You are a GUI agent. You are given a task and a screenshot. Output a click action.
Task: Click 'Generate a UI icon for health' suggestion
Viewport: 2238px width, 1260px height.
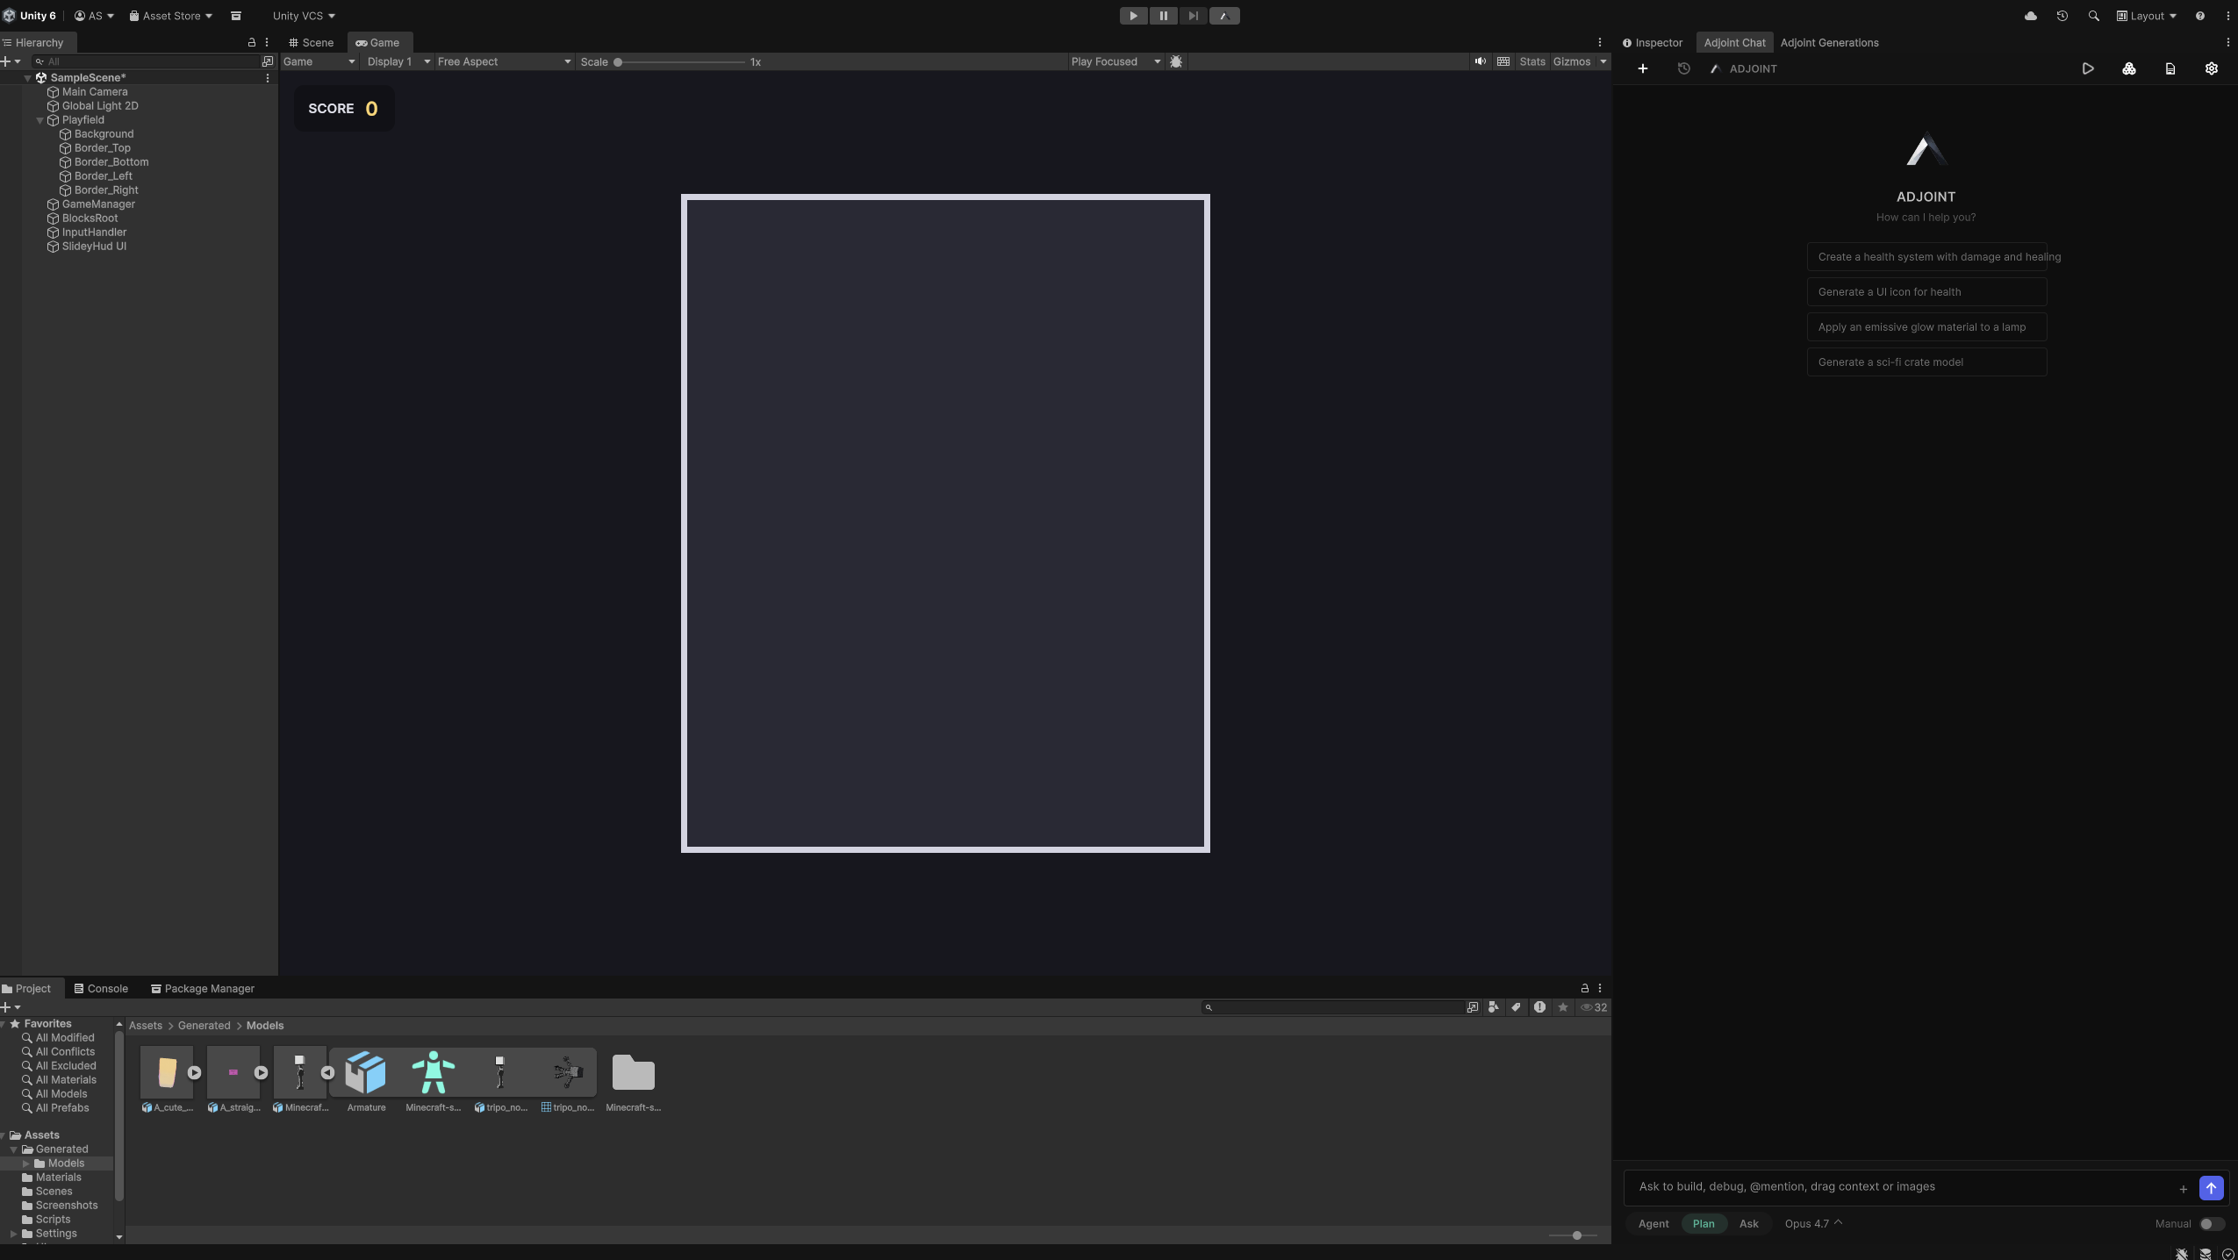[1927, 292]
